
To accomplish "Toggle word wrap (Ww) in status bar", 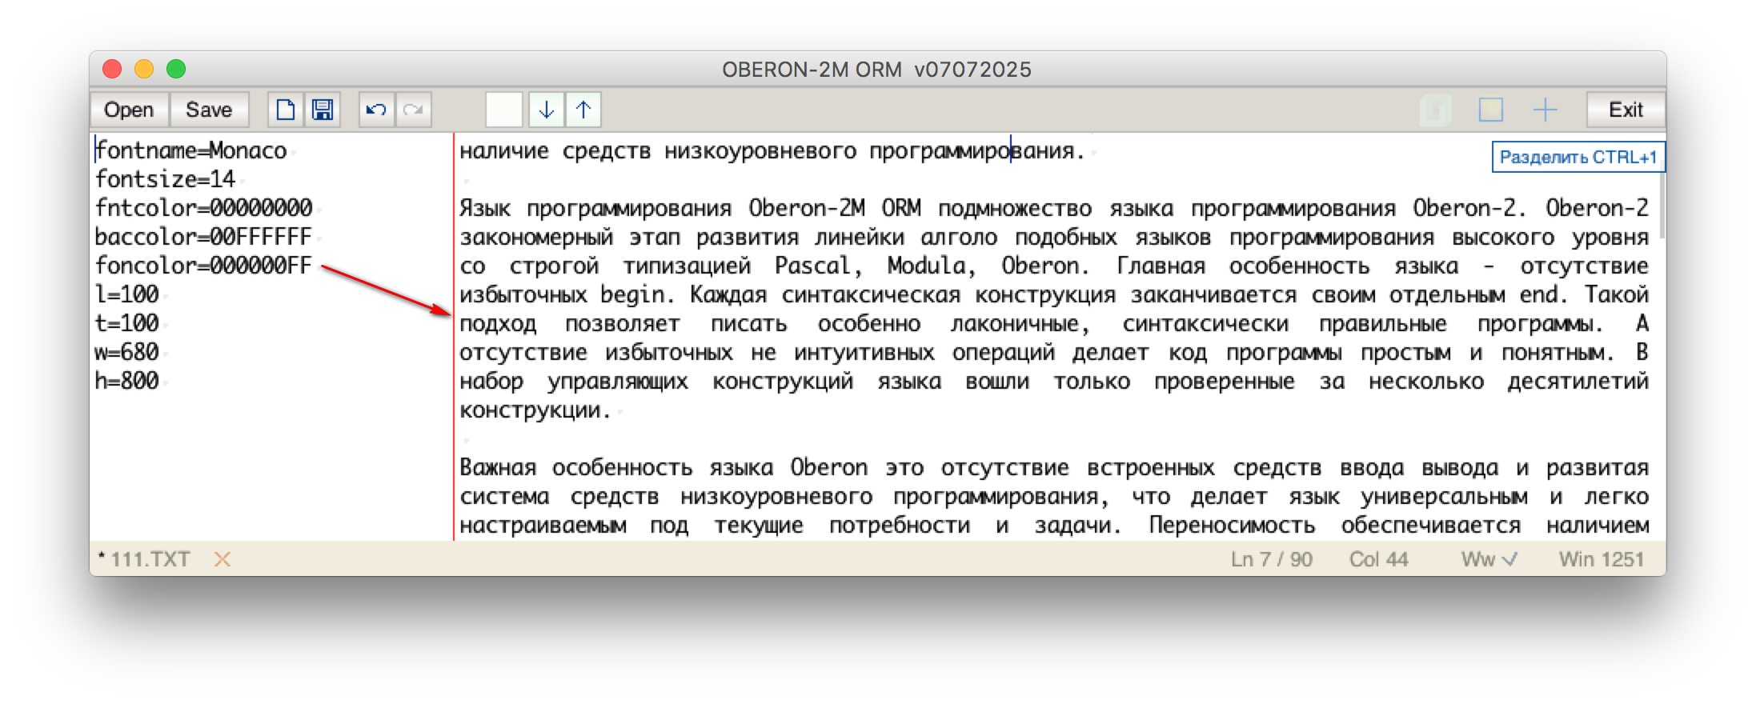I will pyautogui.click(x=1489, y=559).
